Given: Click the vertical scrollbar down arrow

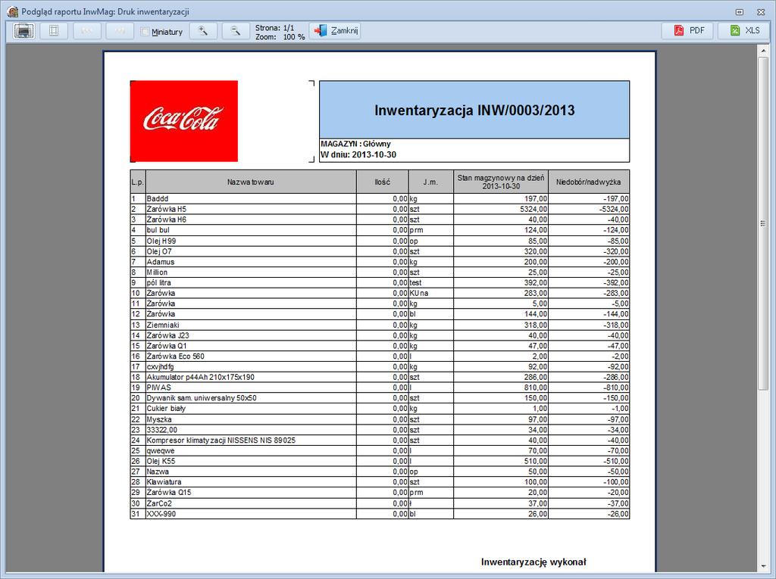Looking at the screenshot, I should 762,567.
